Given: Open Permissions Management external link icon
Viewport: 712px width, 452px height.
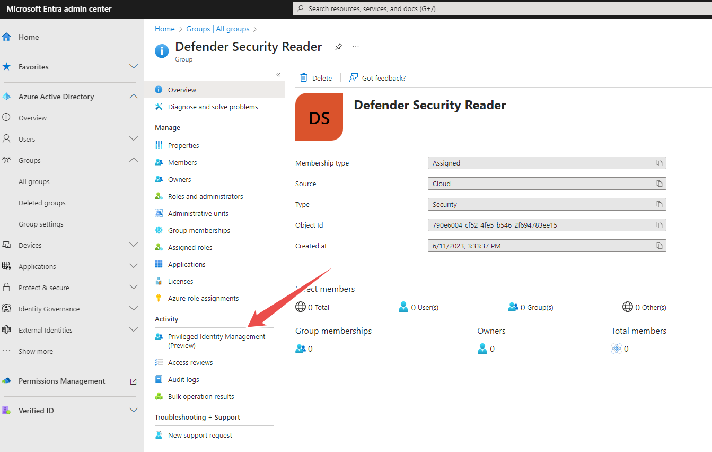Looking at the screenshot, I should click(x=133, y=381).
